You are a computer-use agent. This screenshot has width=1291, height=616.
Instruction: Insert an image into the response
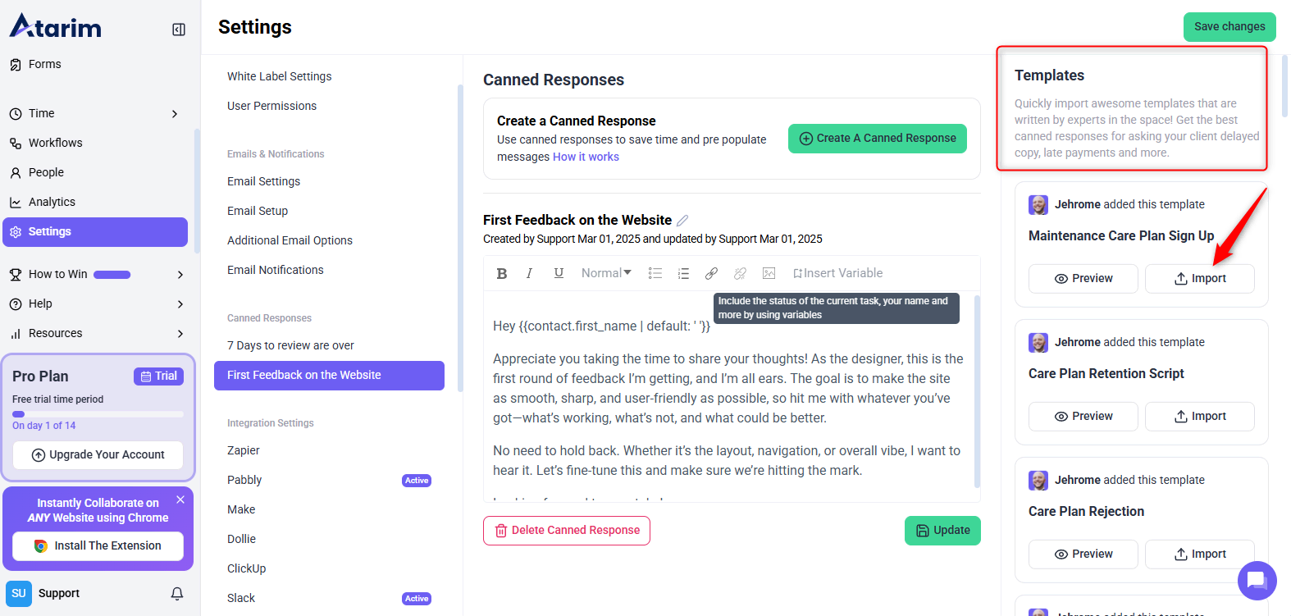click(769, 273)
